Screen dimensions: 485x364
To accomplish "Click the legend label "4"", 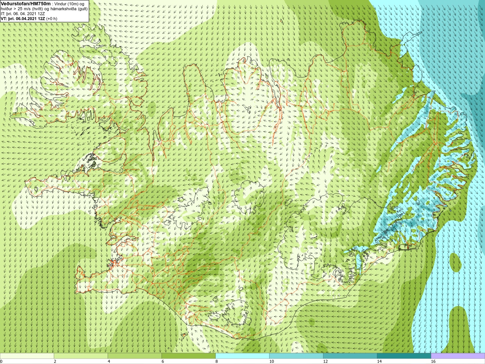I will tap(109, 361).
